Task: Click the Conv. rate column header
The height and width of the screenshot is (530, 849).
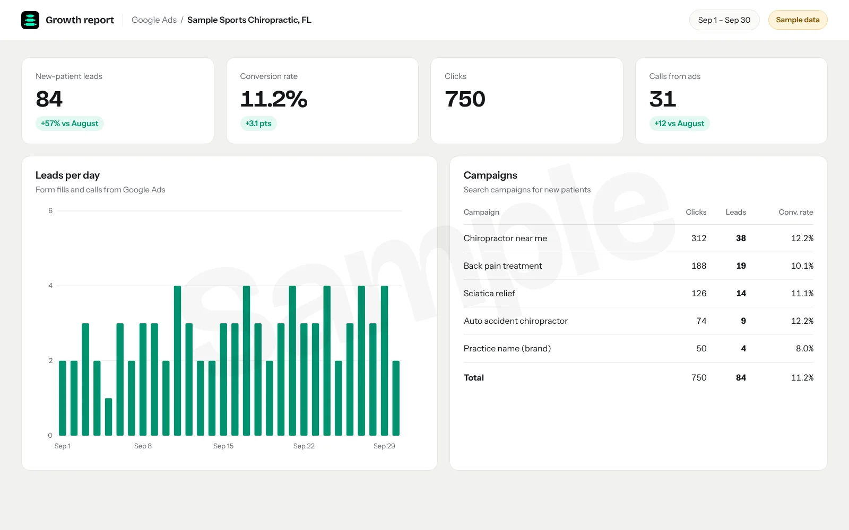Action: (x=796, y=212)
